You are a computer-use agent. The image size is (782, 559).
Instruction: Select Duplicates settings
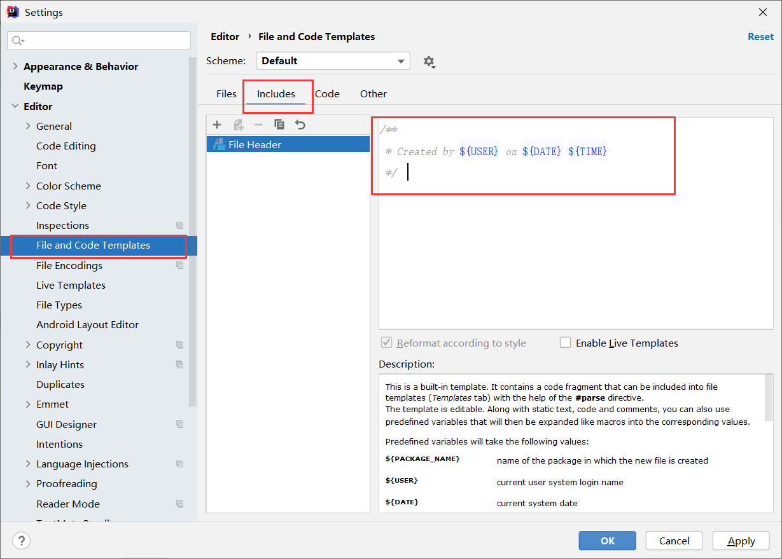pyautogui.click(x=60, y=384)
